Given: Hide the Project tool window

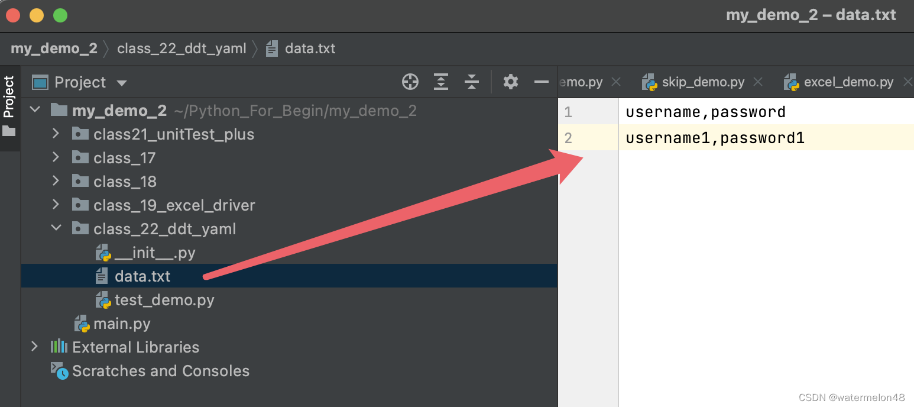Looking at the screenshot, I should (542, 82).
